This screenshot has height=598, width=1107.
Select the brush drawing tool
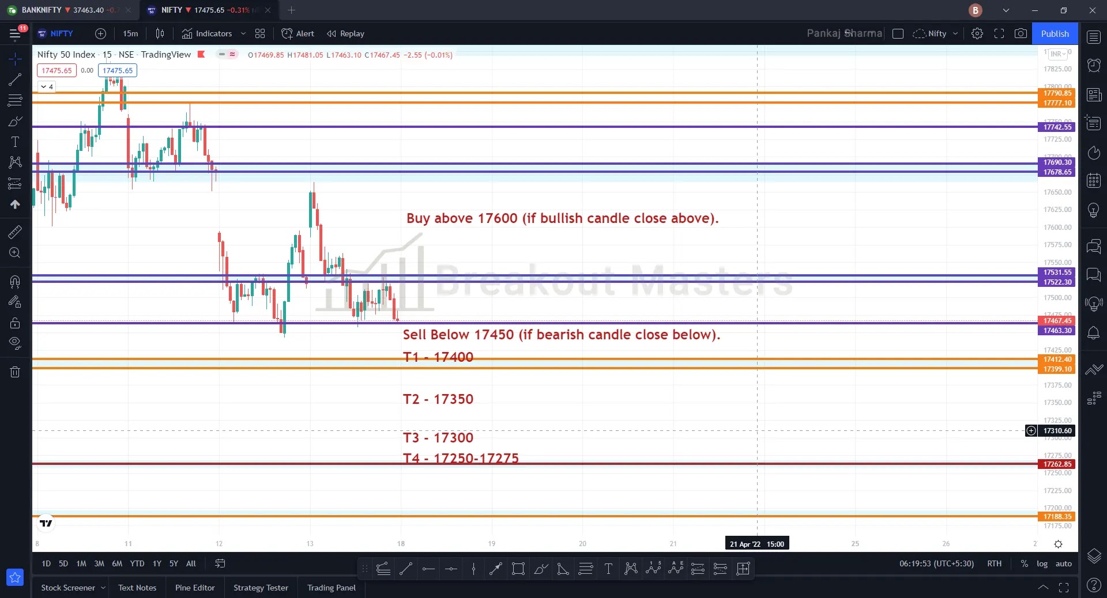coord(16,121)
